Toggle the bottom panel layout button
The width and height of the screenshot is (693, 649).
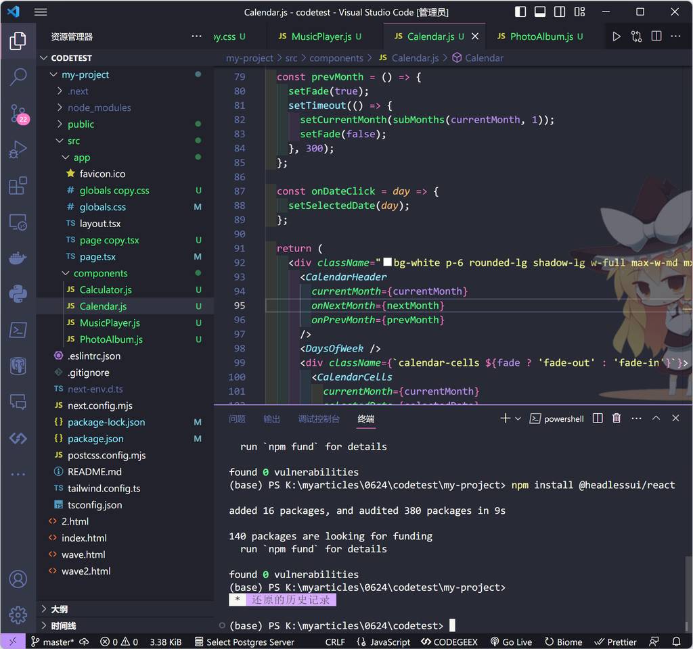click(x=540, y=12)
